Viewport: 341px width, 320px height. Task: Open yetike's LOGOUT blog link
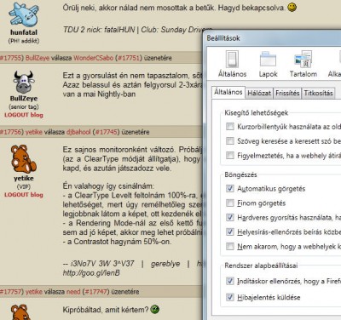click(24, 195)
